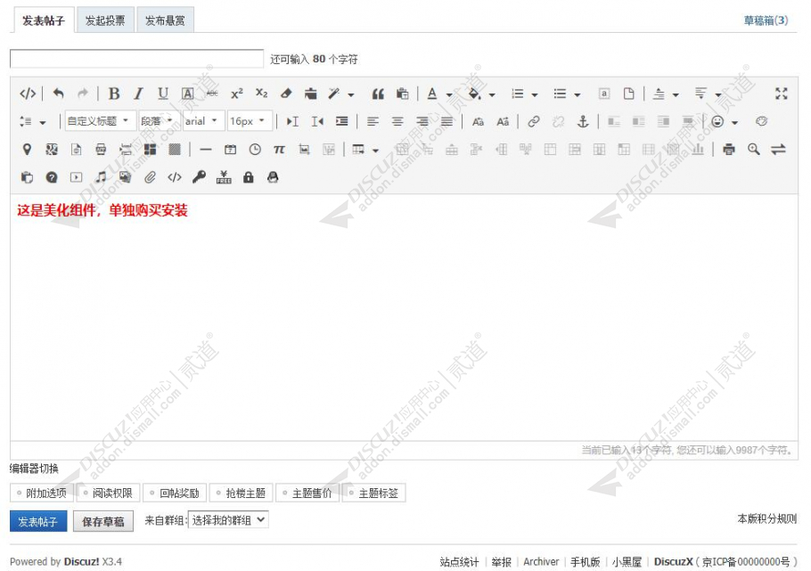This screenshot has width=811, height=571.
Task: Insert video with the play icon
Action: point(76,177)
